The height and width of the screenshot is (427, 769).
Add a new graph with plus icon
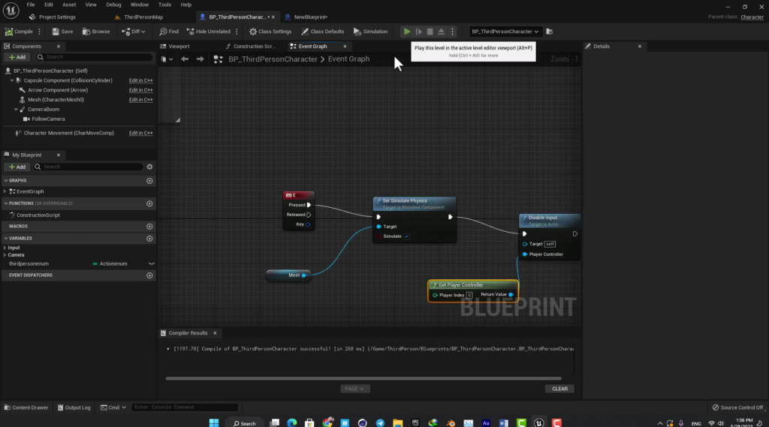(149, 181)
